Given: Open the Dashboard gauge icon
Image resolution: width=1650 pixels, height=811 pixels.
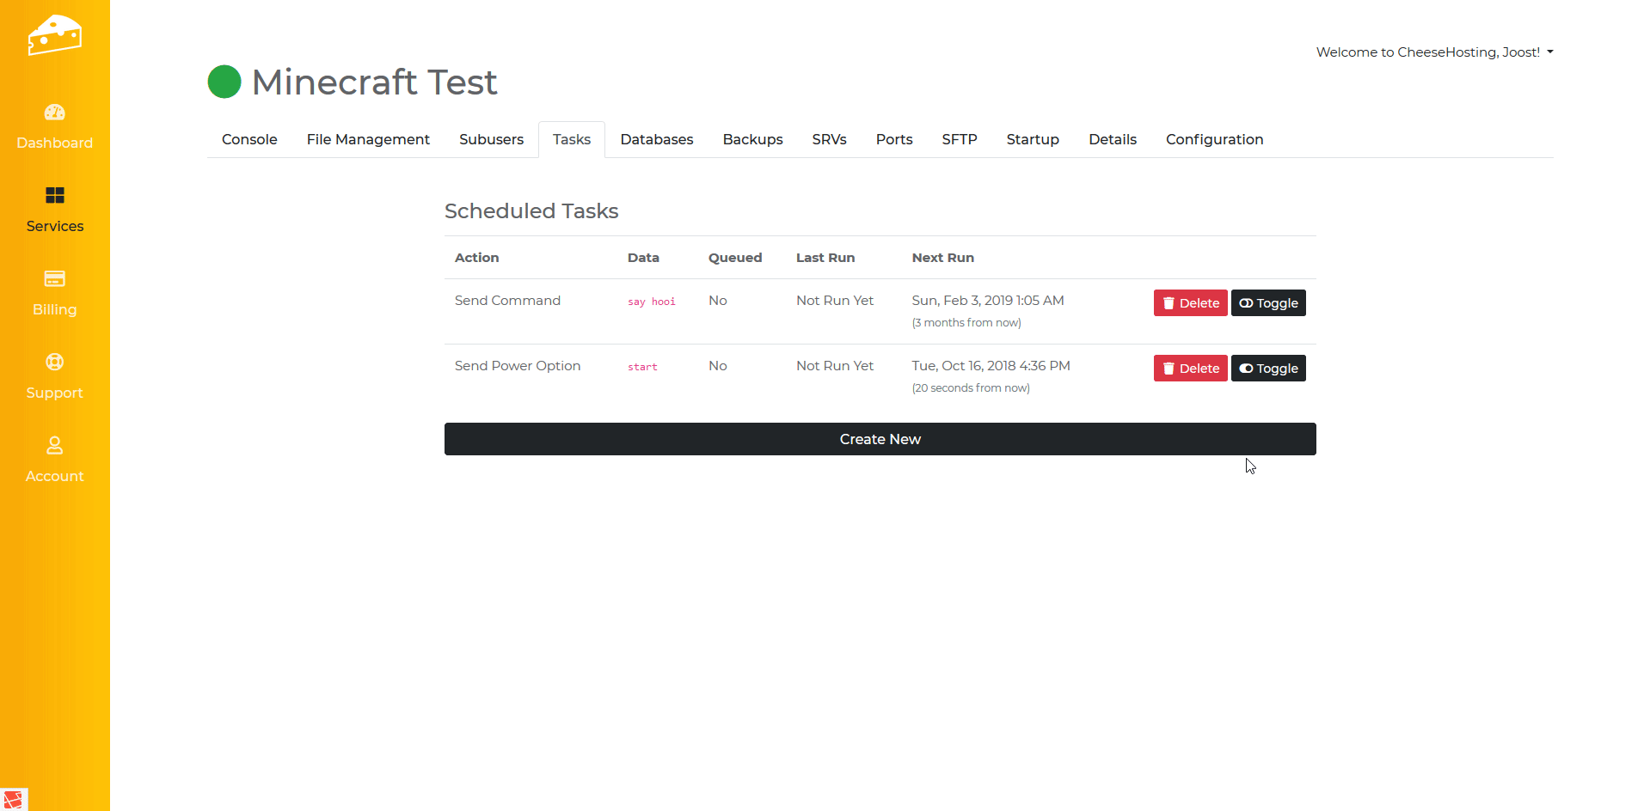Looking at the screenshot, I should 54,113.
